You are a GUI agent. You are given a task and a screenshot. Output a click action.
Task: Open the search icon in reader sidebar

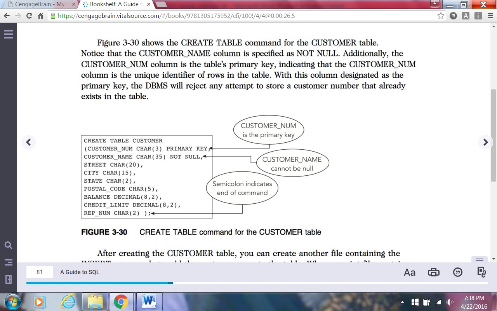click(8, 245)
